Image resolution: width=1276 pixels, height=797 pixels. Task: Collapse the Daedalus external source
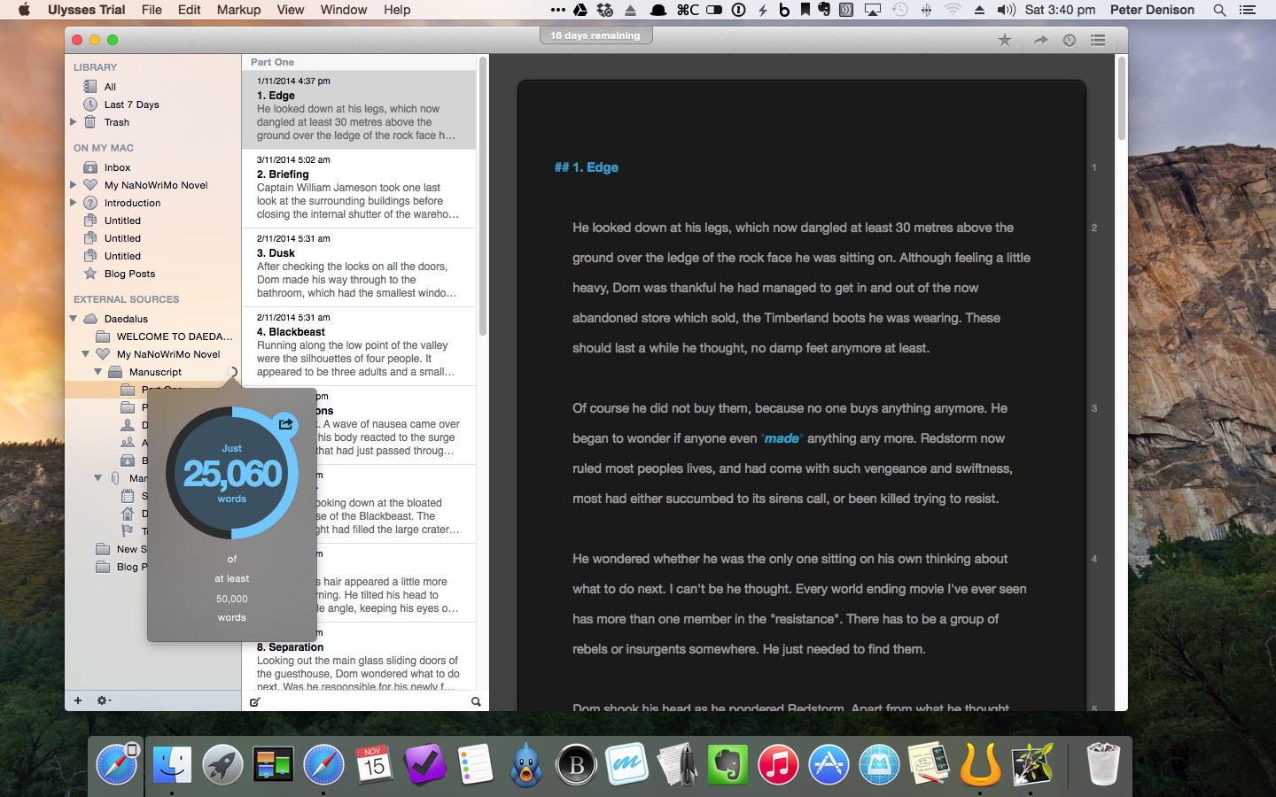coord(74,319)
